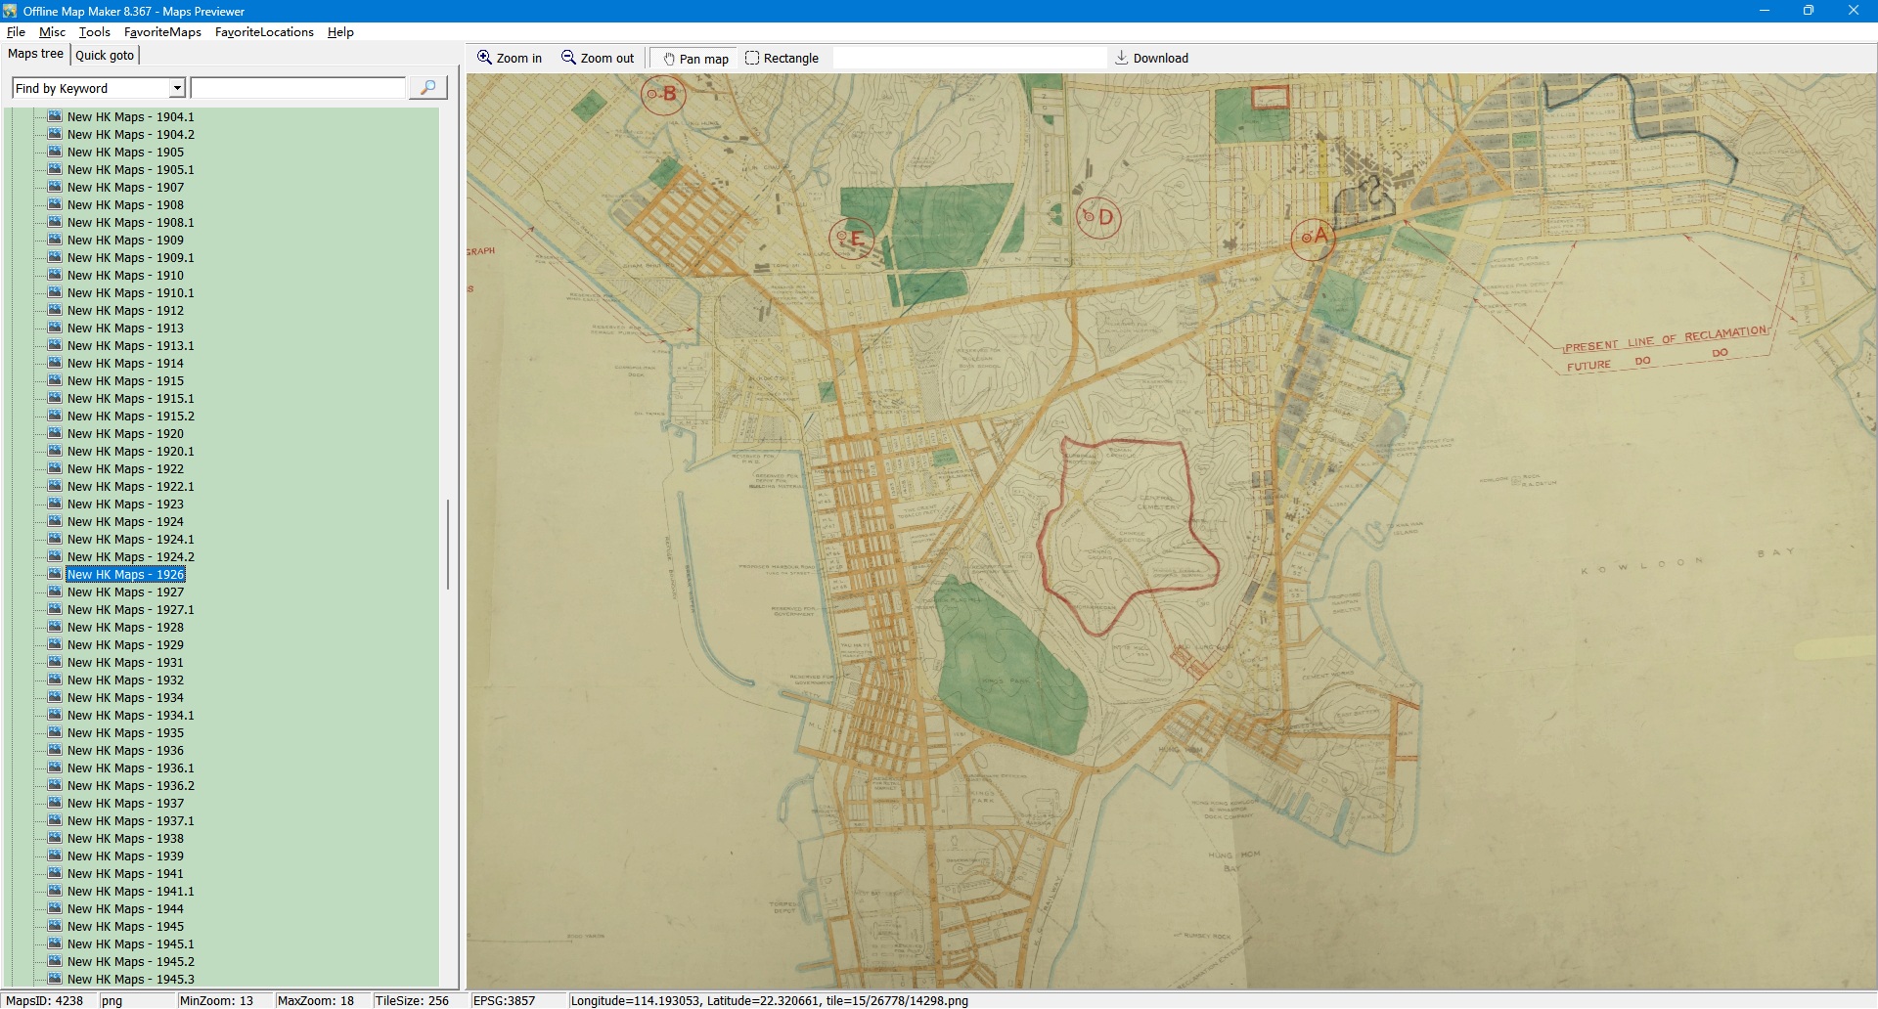Click the maps tree vertical scrollbar

(448, 545)
